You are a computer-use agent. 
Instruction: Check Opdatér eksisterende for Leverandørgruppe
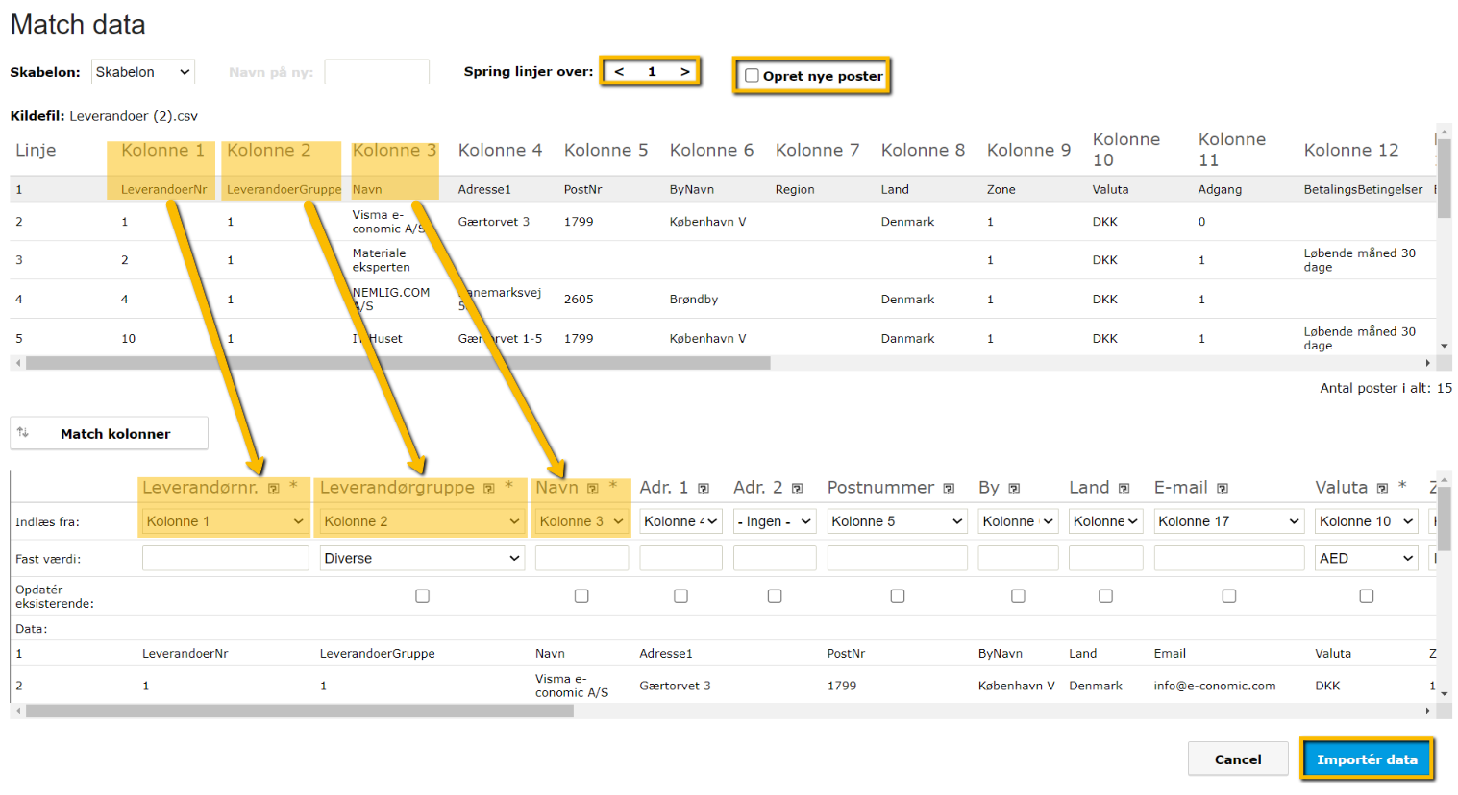(x=421, y=595)
